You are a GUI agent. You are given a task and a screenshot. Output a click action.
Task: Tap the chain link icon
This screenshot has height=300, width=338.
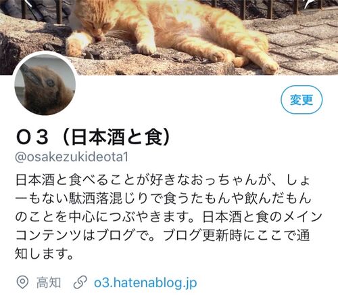click(80, 282)
